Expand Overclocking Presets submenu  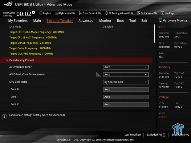coord(76,60)
